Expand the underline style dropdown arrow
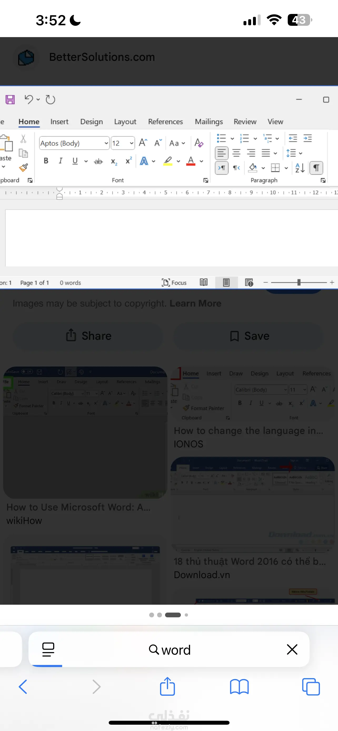338x731 pixels. pyautogui.click(x=86, y=161)
